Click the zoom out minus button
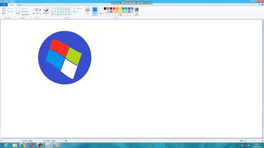 pos(245,141)
